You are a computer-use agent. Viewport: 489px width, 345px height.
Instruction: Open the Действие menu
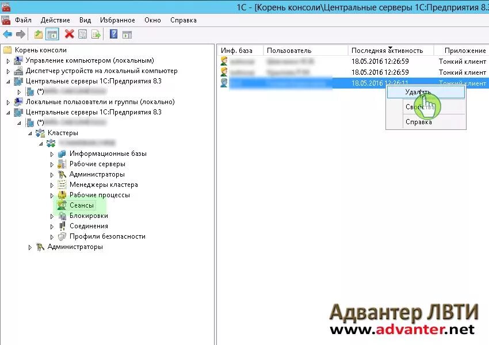click(55, 20)
